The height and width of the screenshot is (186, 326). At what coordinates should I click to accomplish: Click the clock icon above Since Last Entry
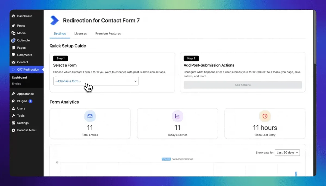pyautogui.click(x=265, y=116)
